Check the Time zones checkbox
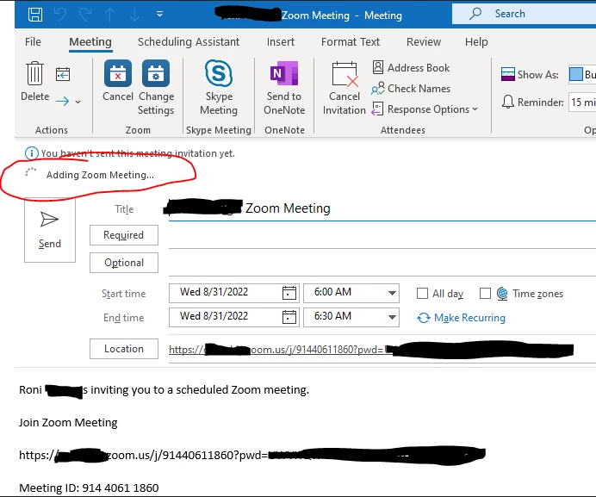596x497 pixels. (485, 293)
